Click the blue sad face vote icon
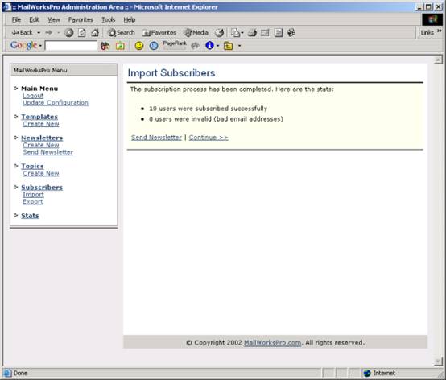The image size is (446, 380). pyautogui.click(x=154, y=46)
